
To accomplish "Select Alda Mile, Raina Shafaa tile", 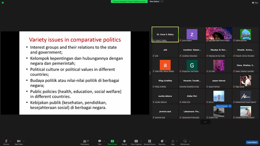I will coord(165,65).
